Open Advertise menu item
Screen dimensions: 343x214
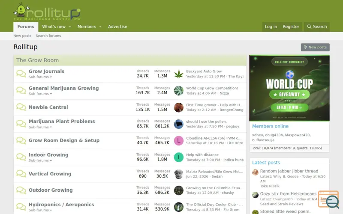(x=117, y=27)
